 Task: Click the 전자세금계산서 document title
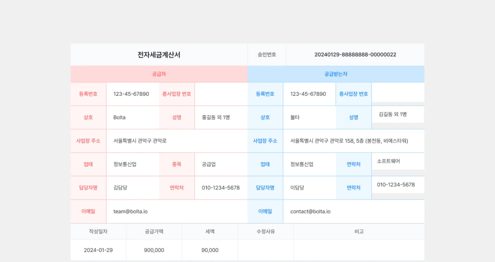[159, 54]
